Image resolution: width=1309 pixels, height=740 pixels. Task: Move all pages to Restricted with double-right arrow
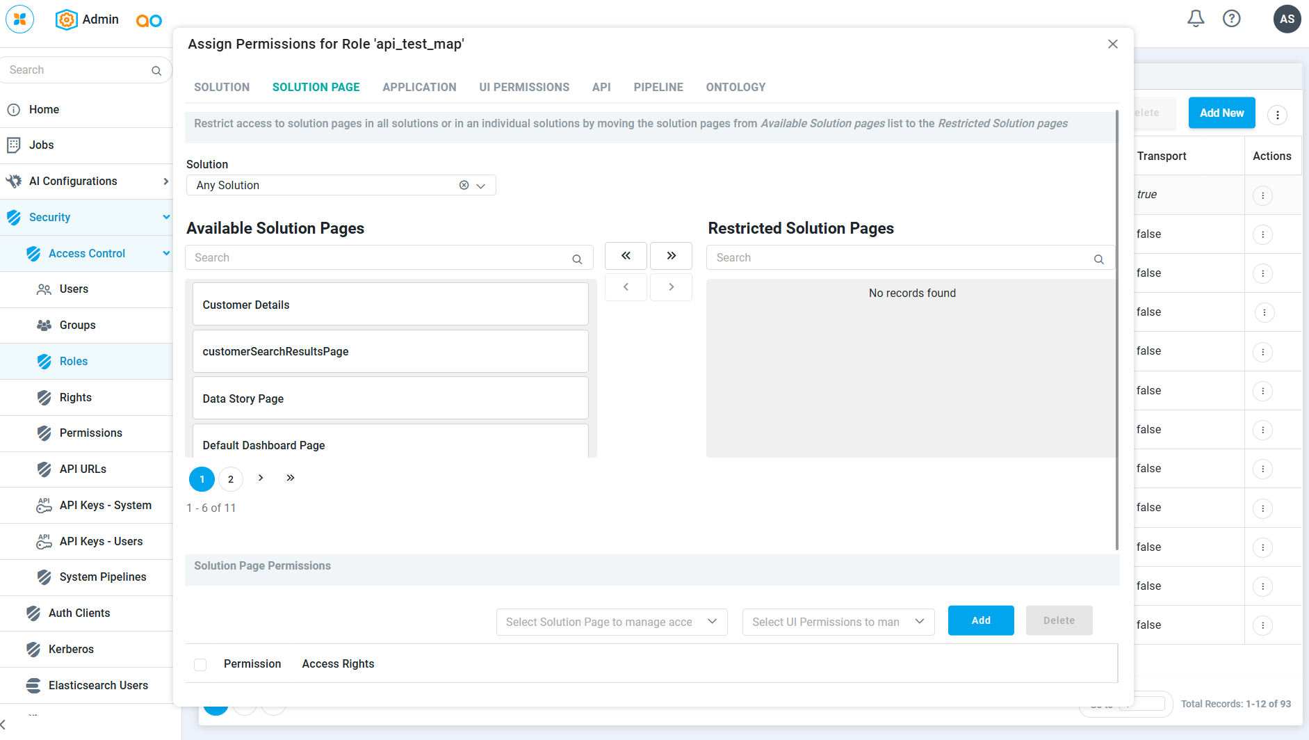[x=671, y=256]
